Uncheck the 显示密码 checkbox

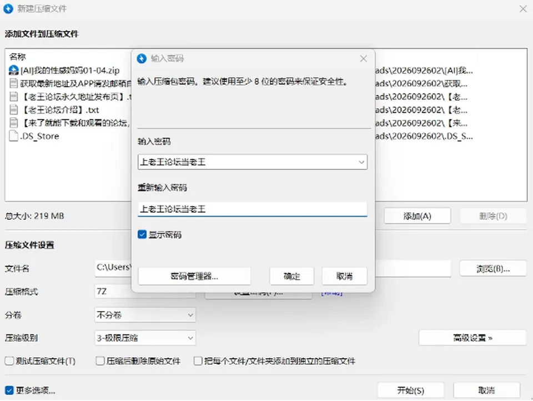pos(142,234)
